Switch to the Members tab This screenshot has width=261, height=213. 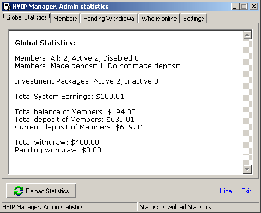[65, 19]
